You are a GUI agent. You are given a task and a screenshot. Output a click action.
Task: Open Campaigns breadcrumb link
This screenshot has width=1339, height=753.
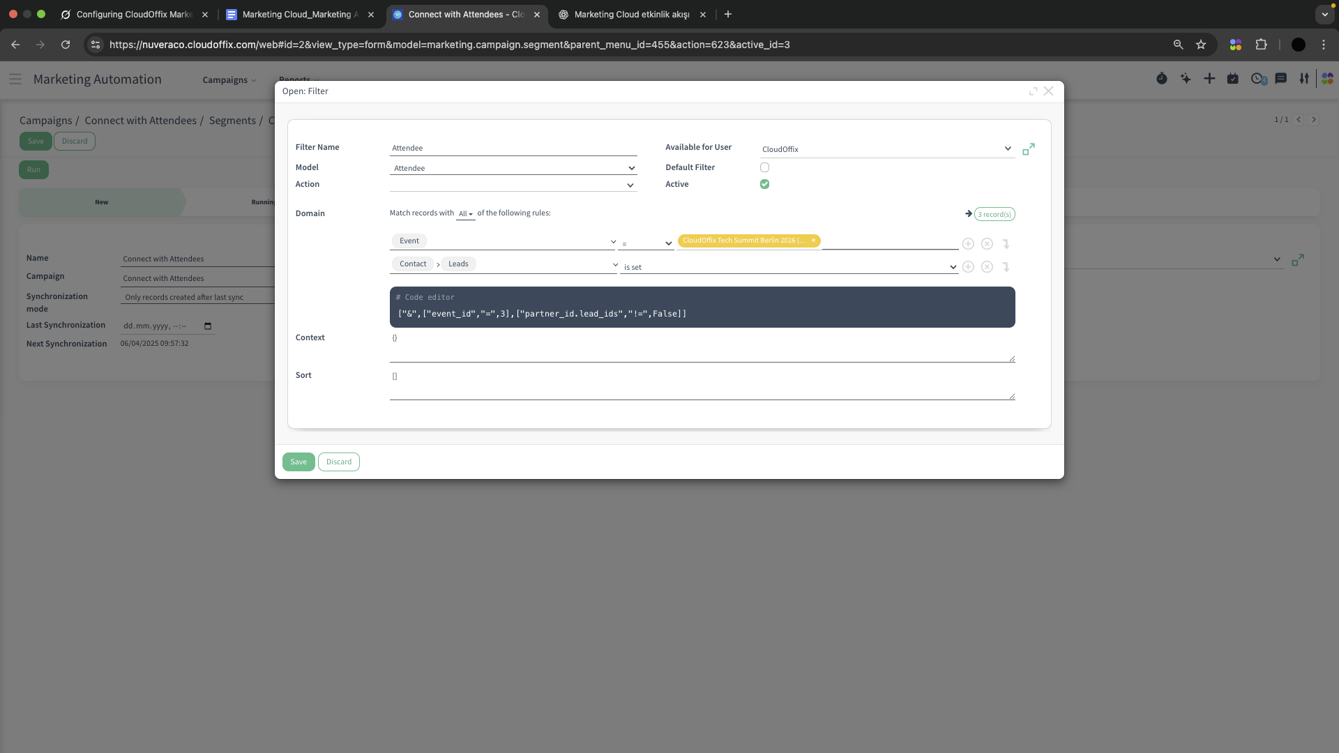(46, 121)
